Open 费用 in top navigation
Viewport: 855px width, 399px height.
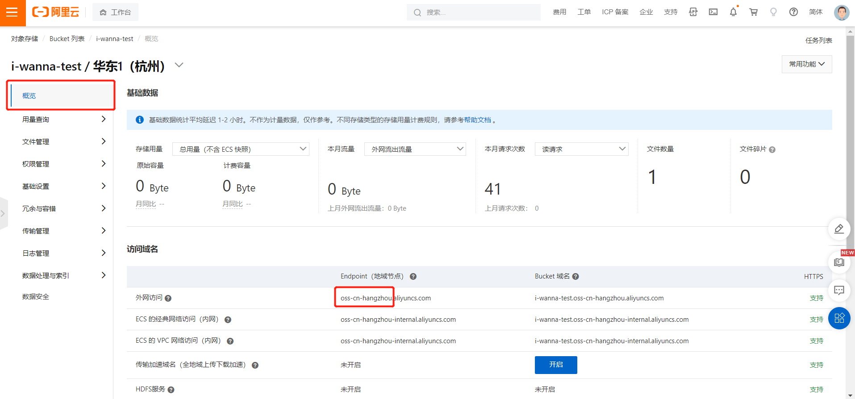point(559,12)
